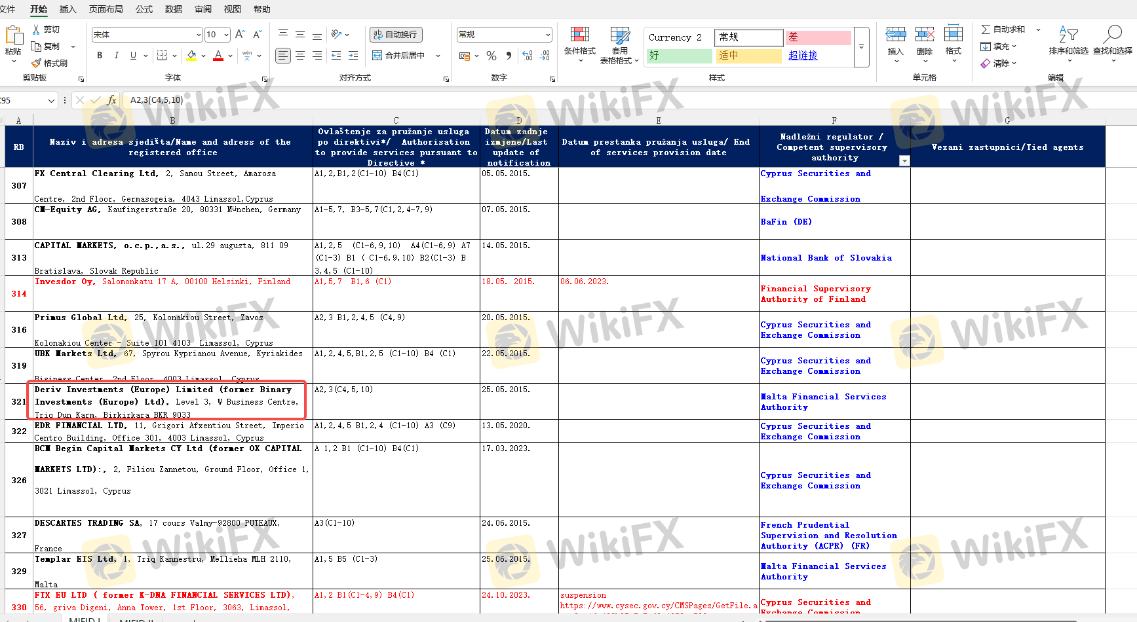This screenshot has height=622, width=1137.
Task: Click the Percent Style icon
Action: click(x=491, y=56)
